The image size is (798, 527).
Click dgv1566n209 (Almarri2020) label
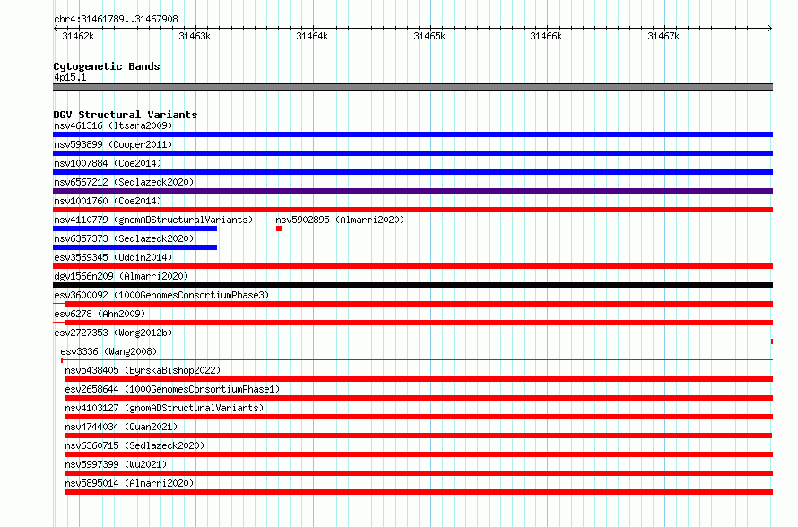(121, 276)
